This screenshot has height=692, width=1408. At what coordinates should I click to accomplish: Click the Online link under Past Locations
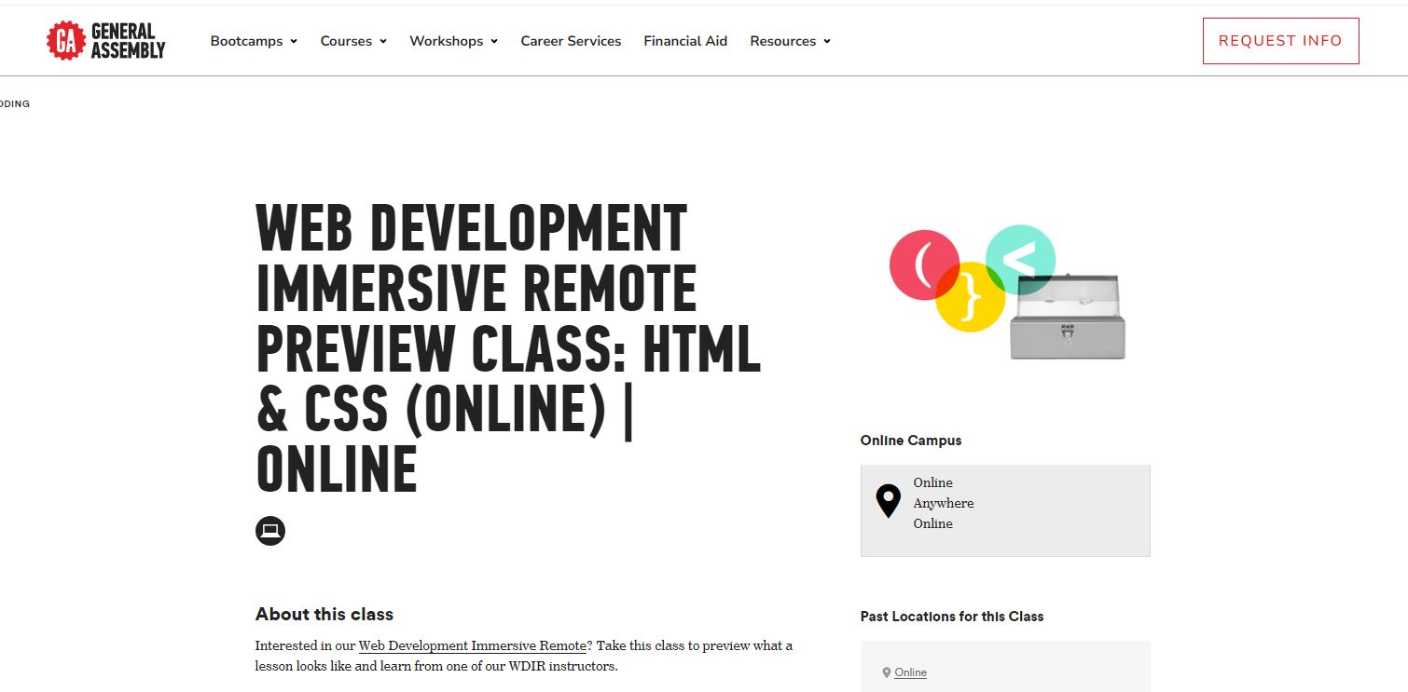(x=910, y=672)
